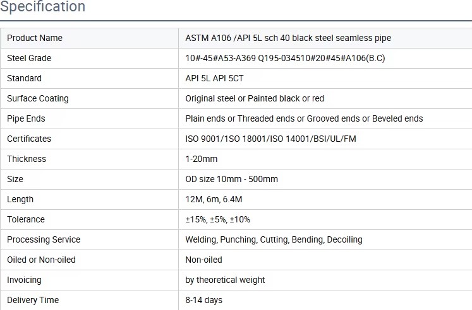472x310 pixels.
Task: Select the Delivery Time 8-14 days value
Action: [204, 300]
